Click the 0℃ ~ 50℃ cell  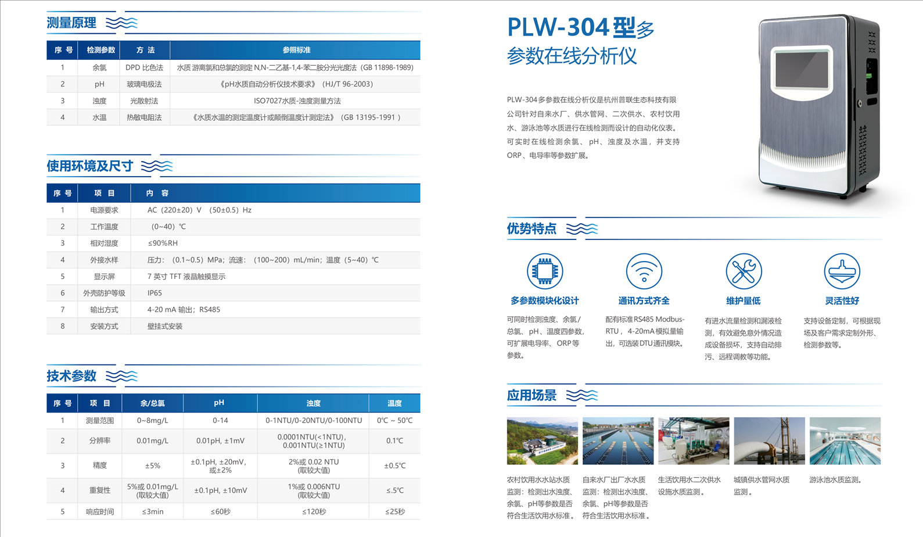tap(394, 420)
